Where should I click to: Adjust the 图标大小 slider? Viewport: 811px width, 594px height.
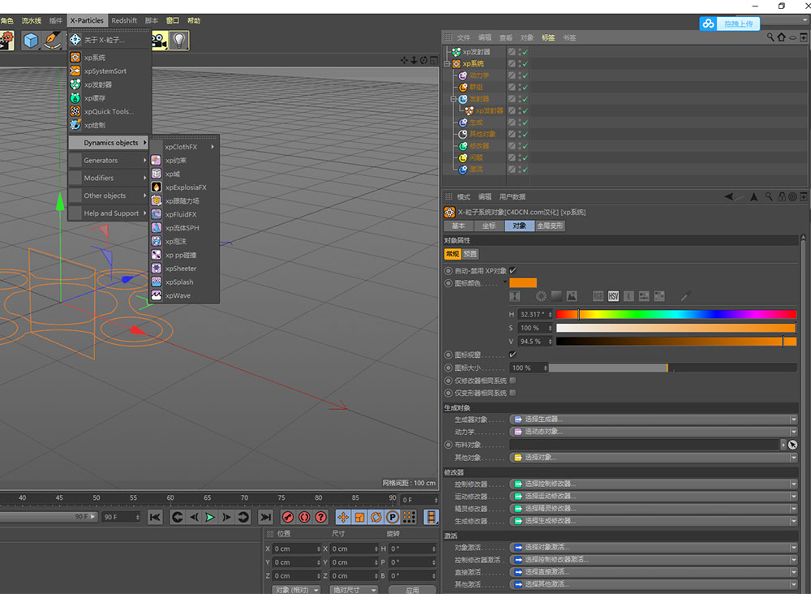[672, 368]
